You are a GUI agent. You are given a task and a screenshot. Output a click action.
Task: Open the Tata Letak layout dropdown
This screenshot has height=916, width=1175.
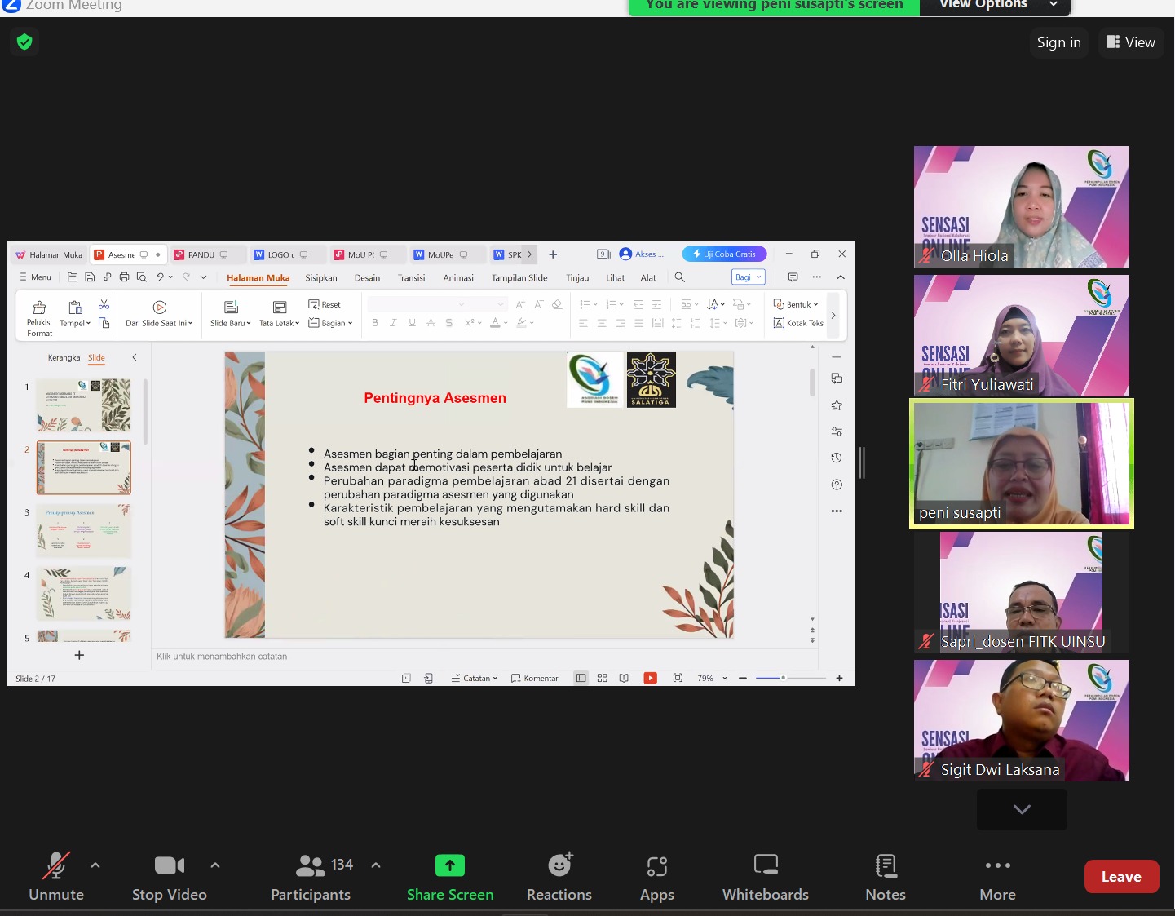coord(280,314)
